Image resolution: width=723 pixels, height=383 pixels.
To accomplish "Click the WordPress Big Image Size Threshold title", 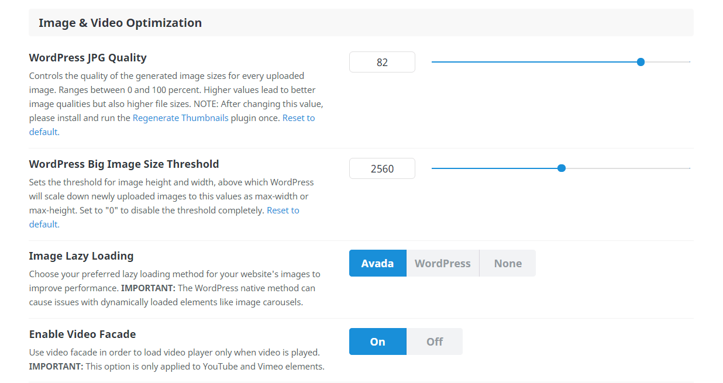I will click(124, 164).
